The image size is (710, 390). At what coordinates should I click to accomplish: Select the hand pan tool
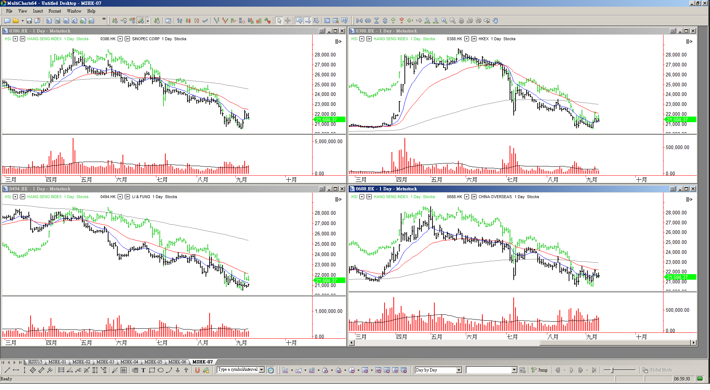[x=495, y=21]
